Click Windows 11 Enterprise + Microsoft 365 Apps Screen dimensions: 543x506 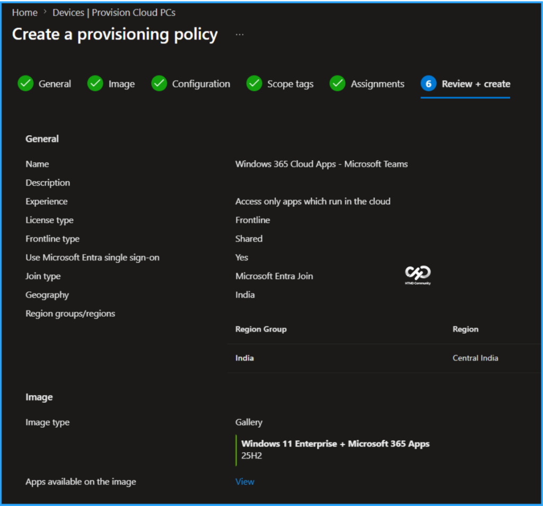pyautogui.click(x=335, y=443)
